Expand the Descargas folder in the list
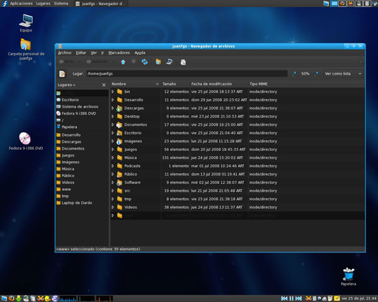378x302 pixels. pyautogui.click(x=113, y=108)
